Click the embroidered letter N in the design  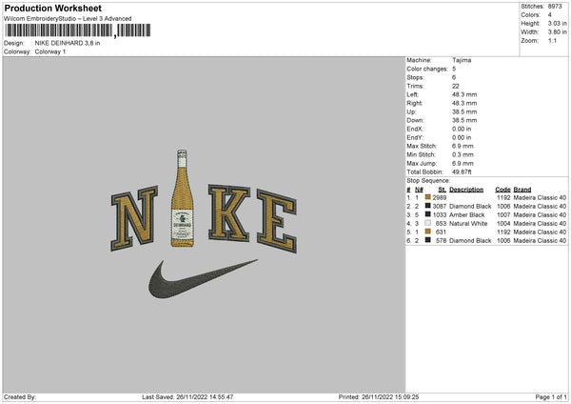[x=134, y=218]
